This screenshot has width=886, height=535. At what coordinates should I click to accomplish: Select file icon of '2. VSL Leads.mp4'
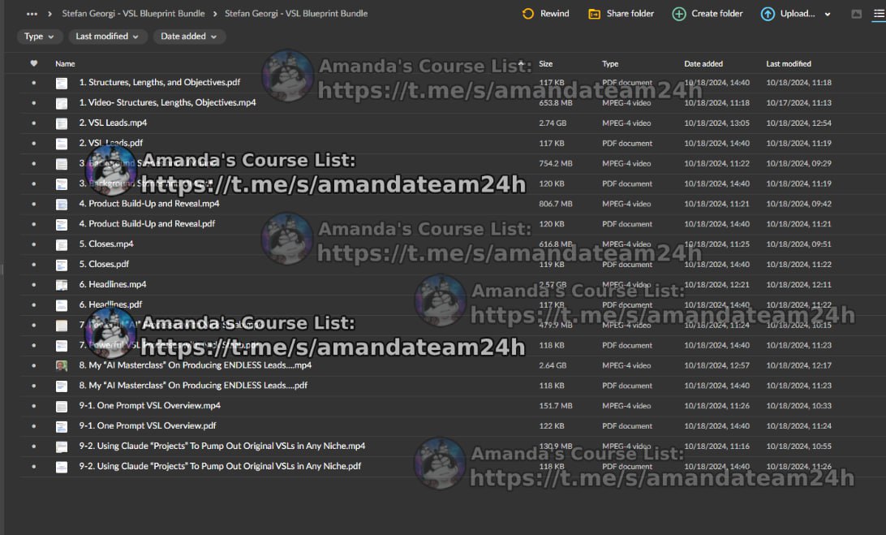click(62, 123)
